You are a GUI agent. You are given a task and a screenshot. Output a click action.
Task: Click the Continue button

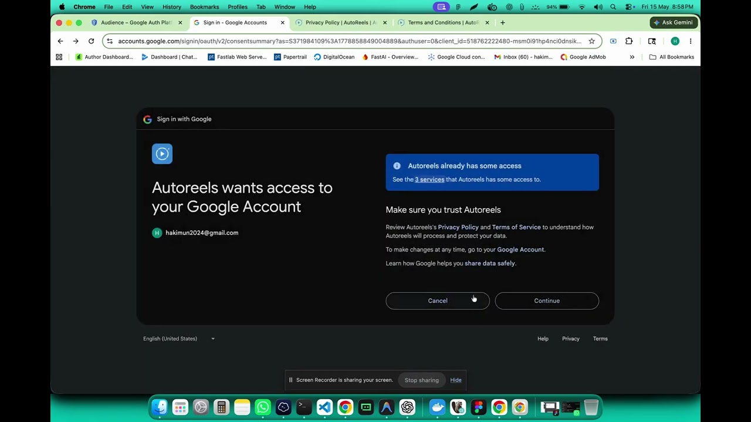(547, 301)
